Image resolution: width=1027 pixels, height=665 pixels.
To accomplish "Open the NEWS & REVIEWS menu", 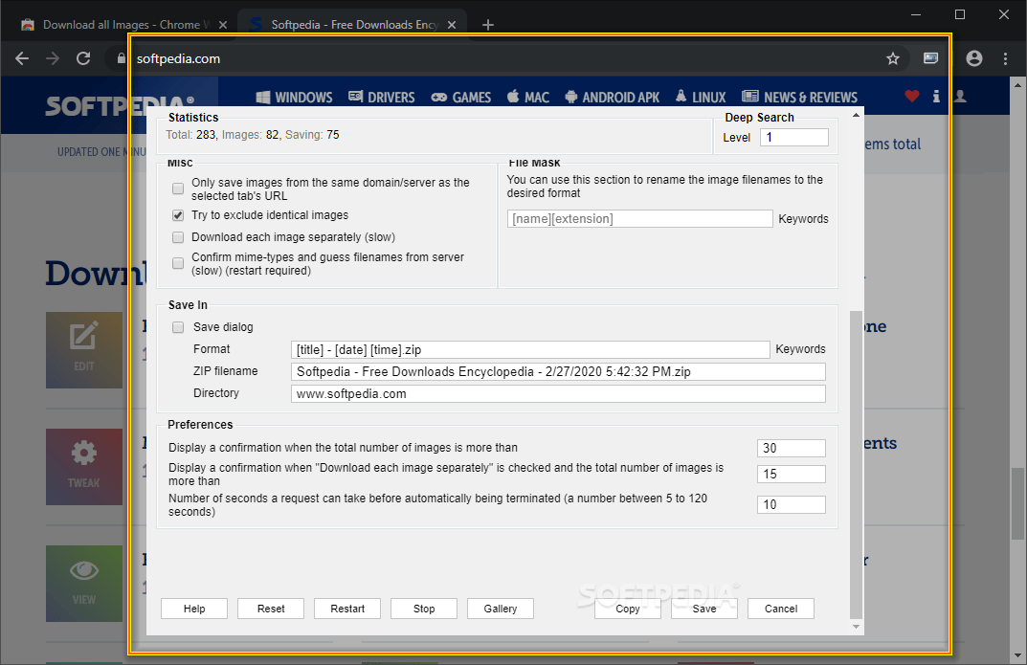I will (x=800, y=98).
